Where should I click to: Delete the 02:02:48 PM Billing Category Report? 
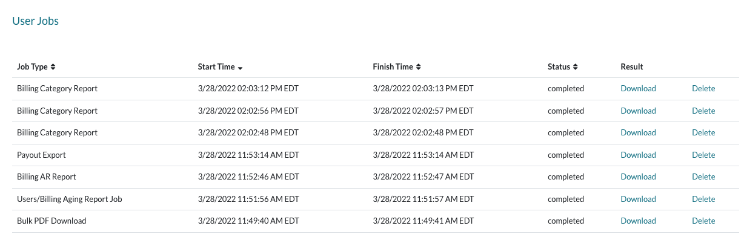(x=703, y=132)
